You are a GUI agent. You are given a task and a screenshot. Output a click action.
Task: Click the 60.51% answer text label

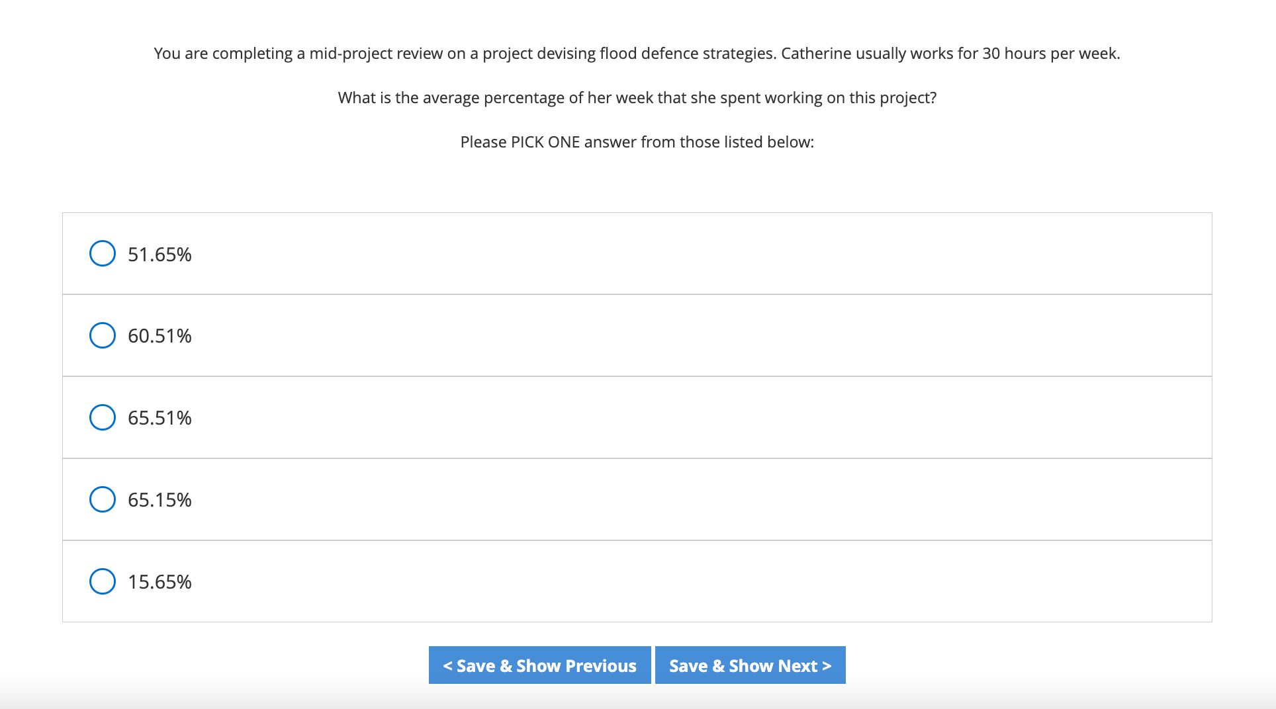click(159, 336)
